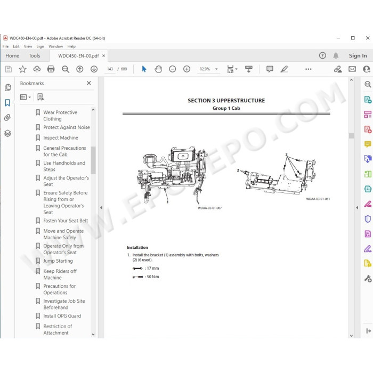Collapse the left navigation pane arrow
The width and height of the screenshot is (373, 373).
pos(101,207)
